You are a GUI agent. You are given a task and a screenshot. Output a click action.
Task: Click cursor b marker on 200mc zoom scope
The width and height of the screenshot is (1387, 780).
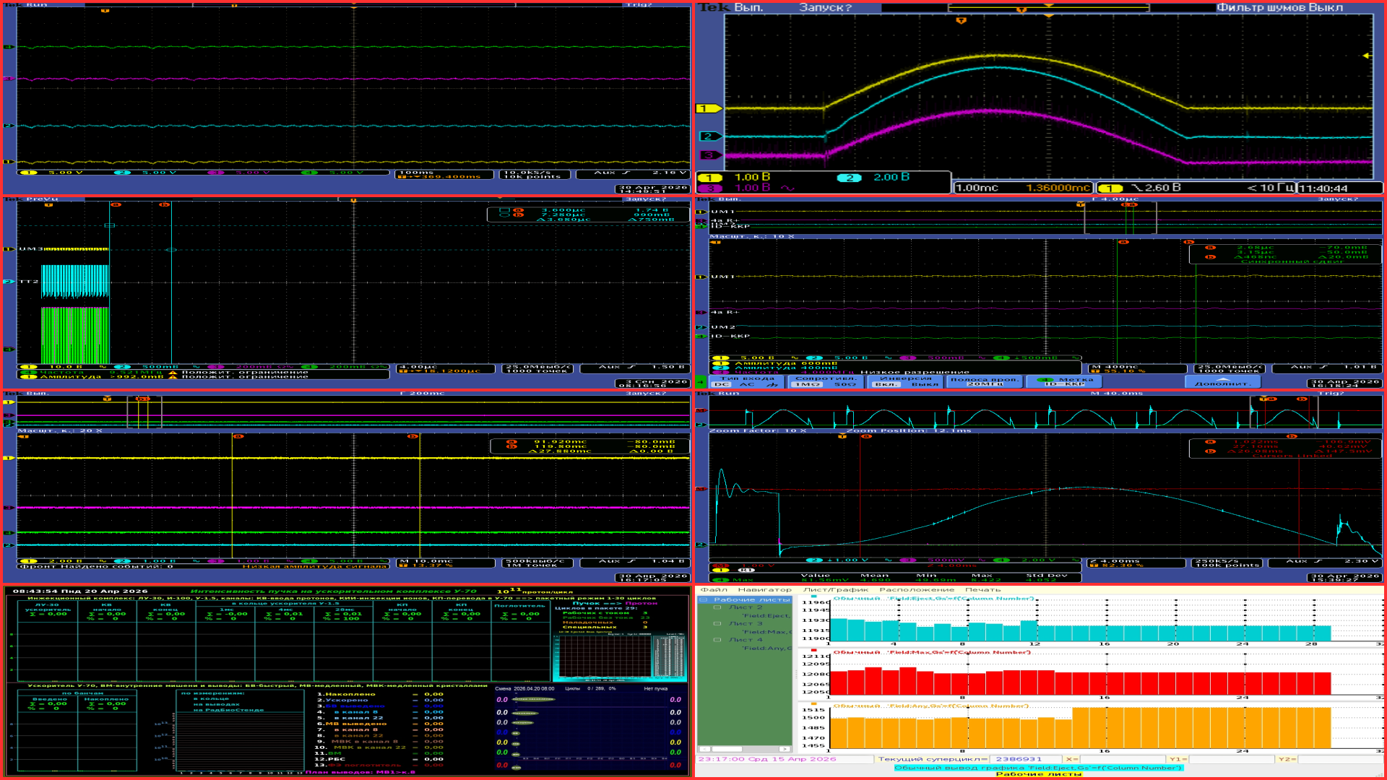412,436
